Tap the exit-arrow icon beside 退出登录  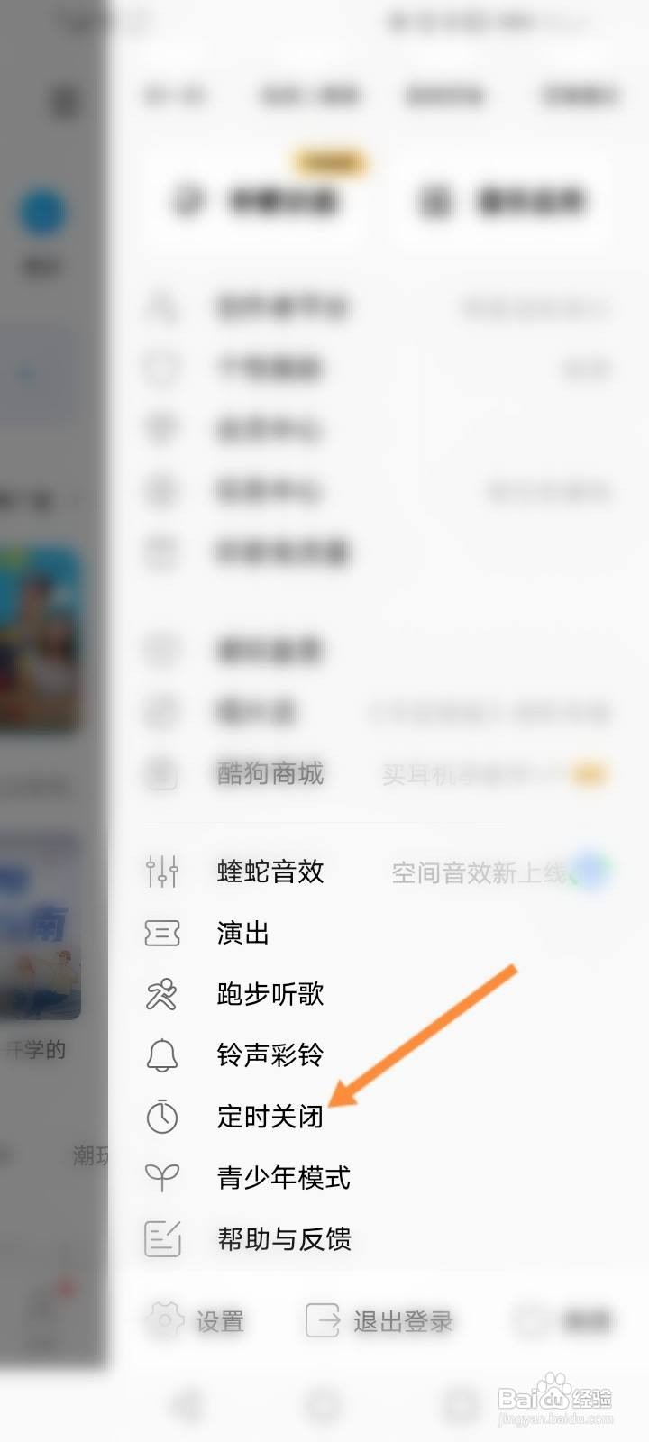[x=323, y=1321]
